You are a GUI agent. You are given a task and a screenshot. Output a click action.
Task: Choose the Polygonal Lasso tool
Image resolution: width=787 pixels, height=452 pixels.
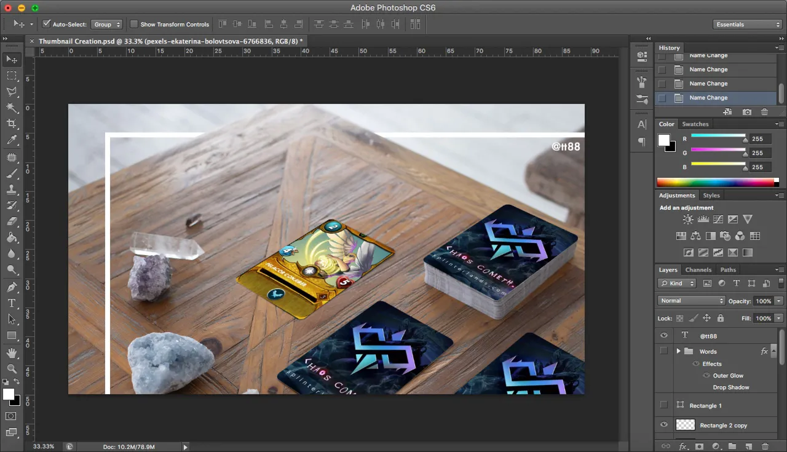click(x=12, y=92)
